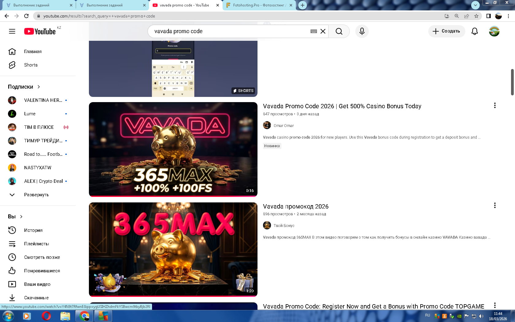Open the Windows Start menu
The width and height of the screenshot is (515, 322).
click(x=8, y=316)
